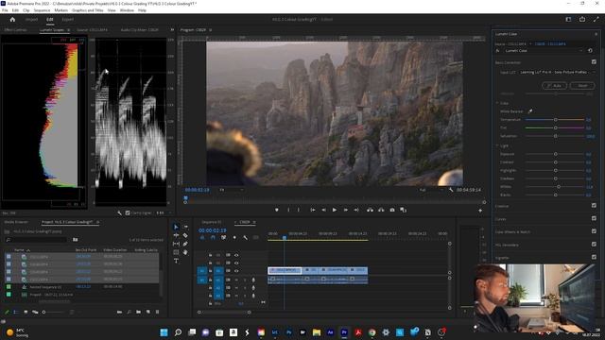Switch Project panel to list view
Screen dimensions: 605x340
(x=16, y=312)
